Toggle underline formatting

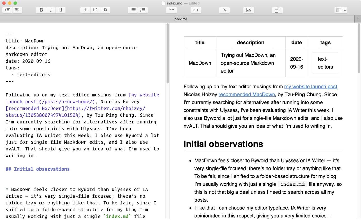coord(61,10)
